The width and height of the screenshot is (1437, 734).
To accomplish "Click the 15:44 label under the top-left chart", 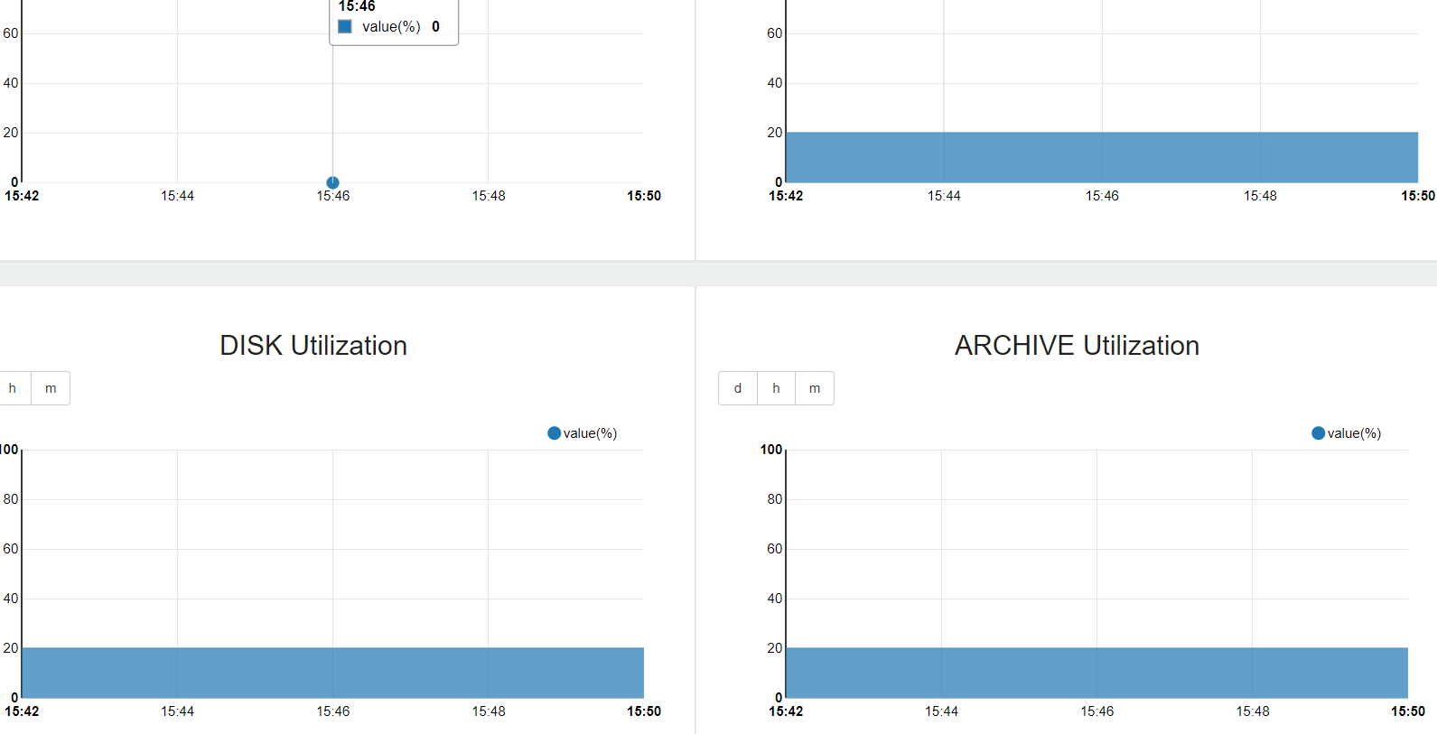I will pyautogui.click(x=177, y=196).
